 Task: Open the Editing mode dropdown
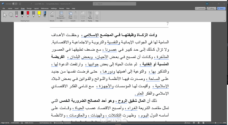[x=211, y=8]
